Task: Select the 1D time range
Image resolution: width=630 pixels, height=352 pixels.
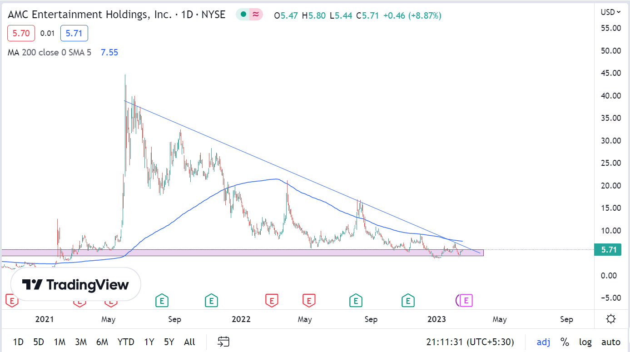Action: tap(18, 342)
